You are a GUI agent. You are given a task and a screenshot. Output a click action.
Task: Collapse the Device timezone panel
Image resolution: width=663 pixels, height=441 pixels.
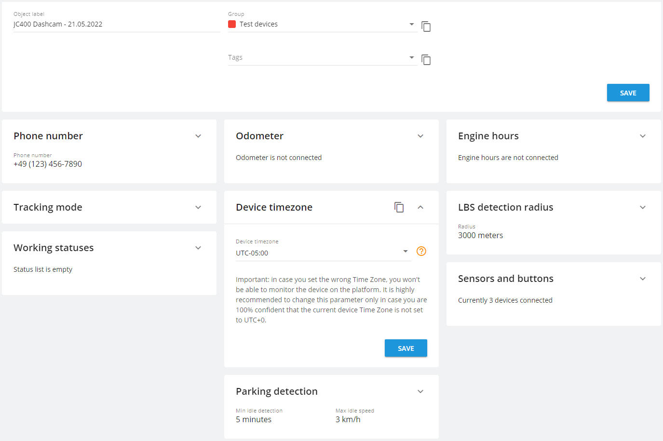pos(420,207)
